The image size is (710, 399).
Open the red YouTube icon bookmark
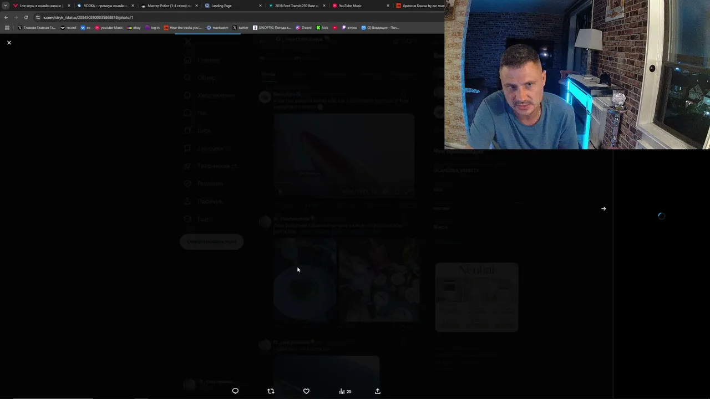click(x=335, y=27)
